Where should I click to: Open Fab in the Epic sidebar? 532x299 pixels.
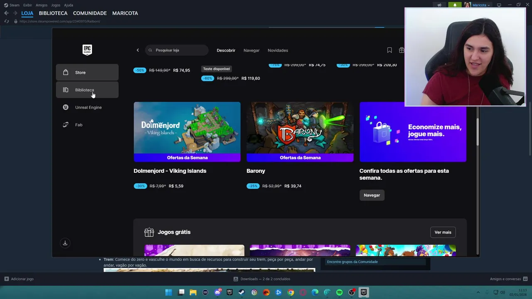87,125
